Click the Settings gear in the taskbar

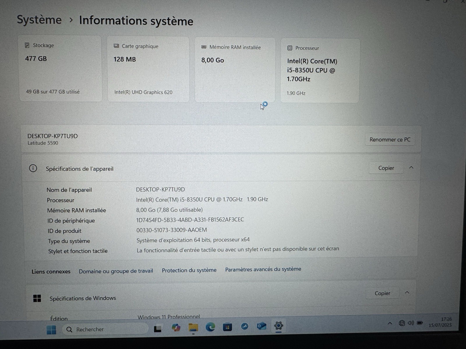(x=278, y=326)
